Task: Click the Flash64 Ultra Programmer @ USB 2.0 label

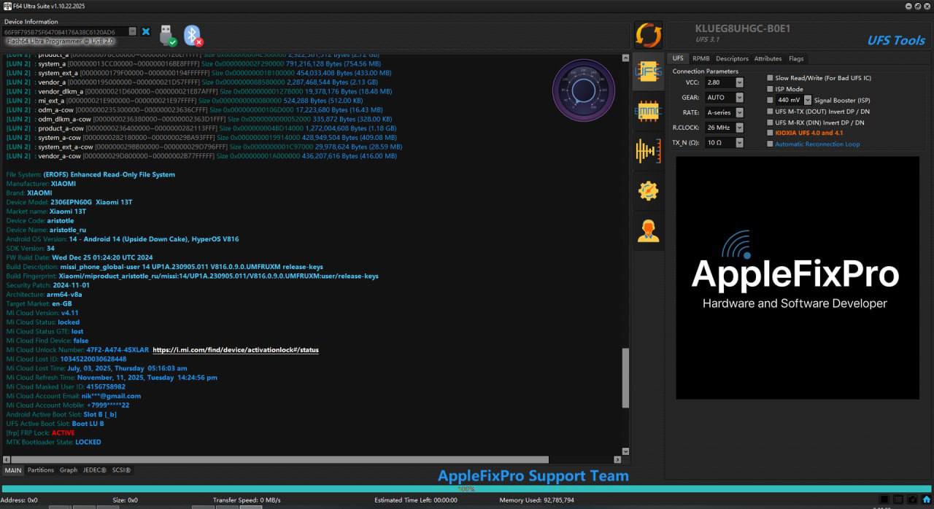Action: [61, 42]
